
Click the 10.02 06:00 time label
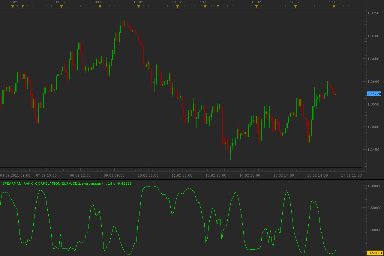148,175
